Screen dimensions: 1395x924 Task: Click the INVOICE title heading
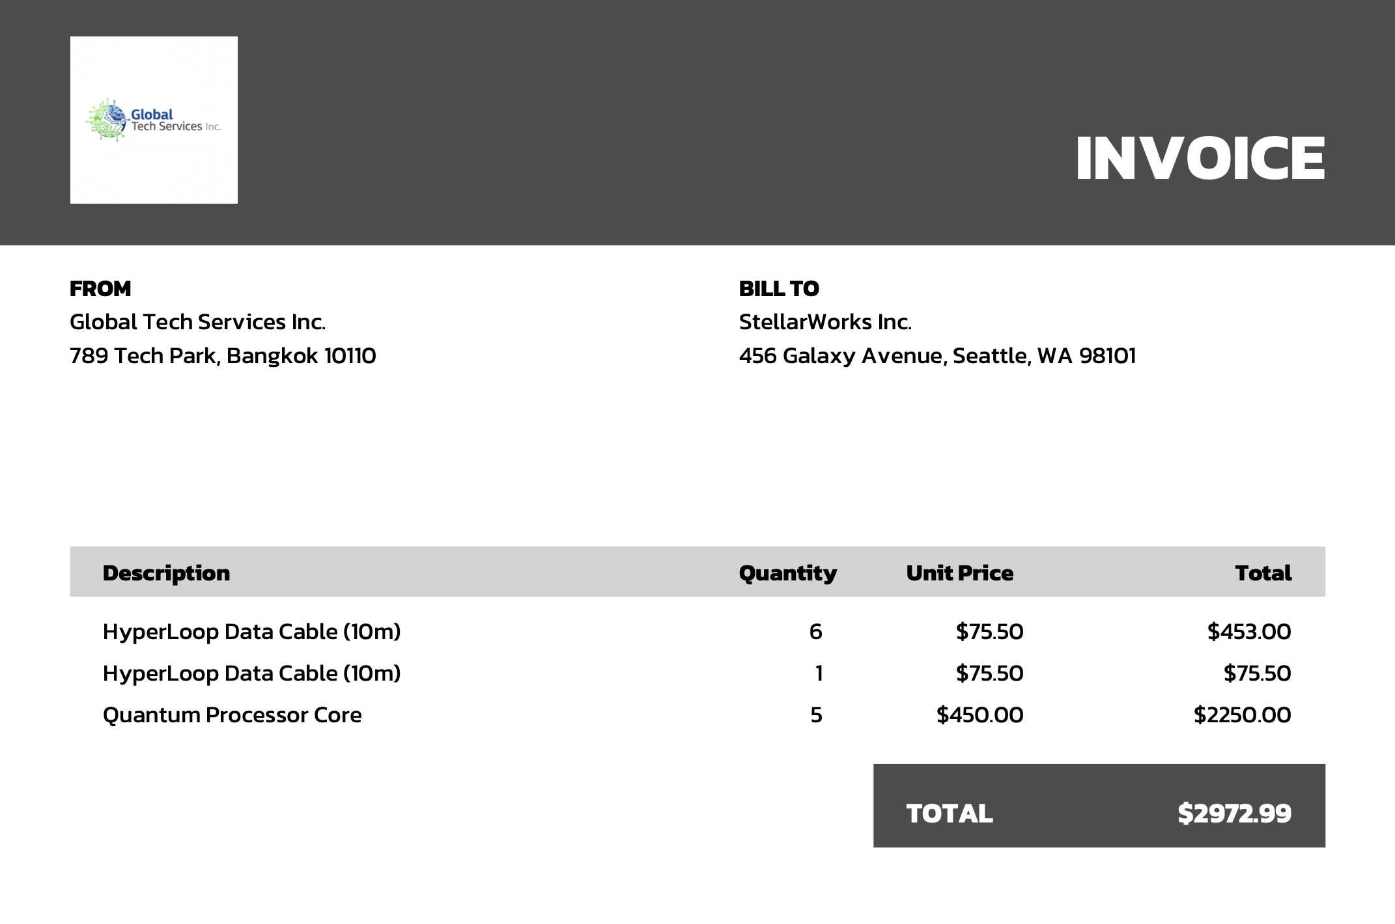click(x=1200, y=158)
